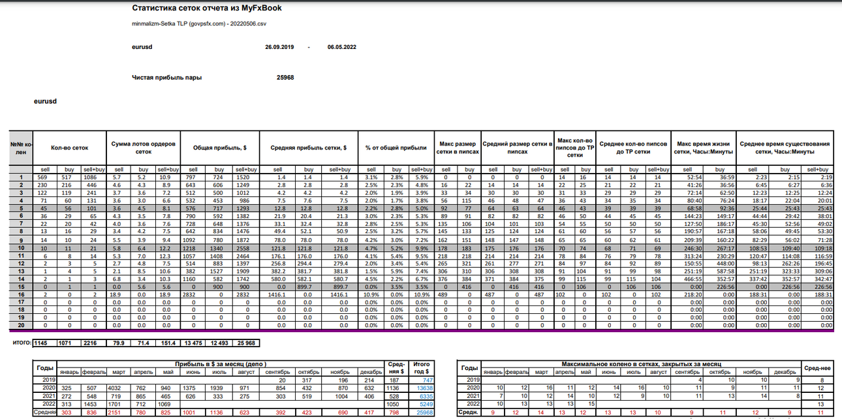Click total profit cell 2464

(x=244, y=256)
